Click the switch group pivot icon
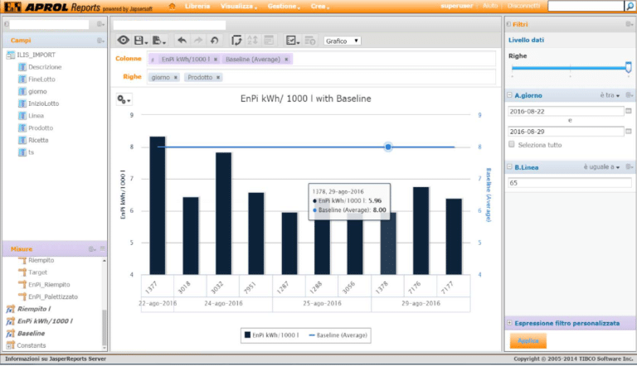637x366 pixels. [x=237, y=40]
